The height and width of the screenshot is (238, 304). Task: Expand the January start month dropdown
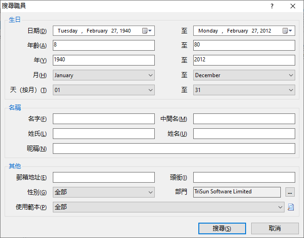104,75
